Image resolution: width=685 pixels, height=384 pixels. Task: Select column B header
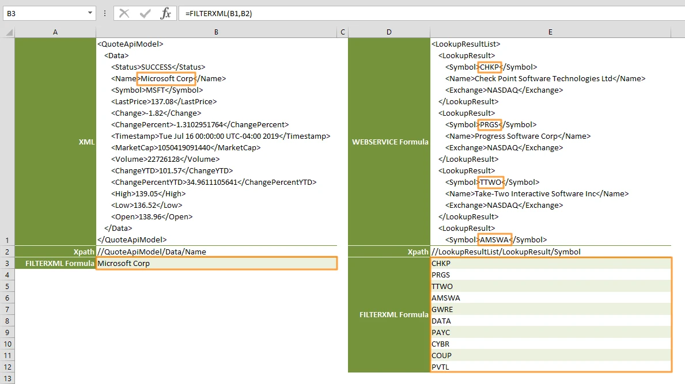coord(216,32)
